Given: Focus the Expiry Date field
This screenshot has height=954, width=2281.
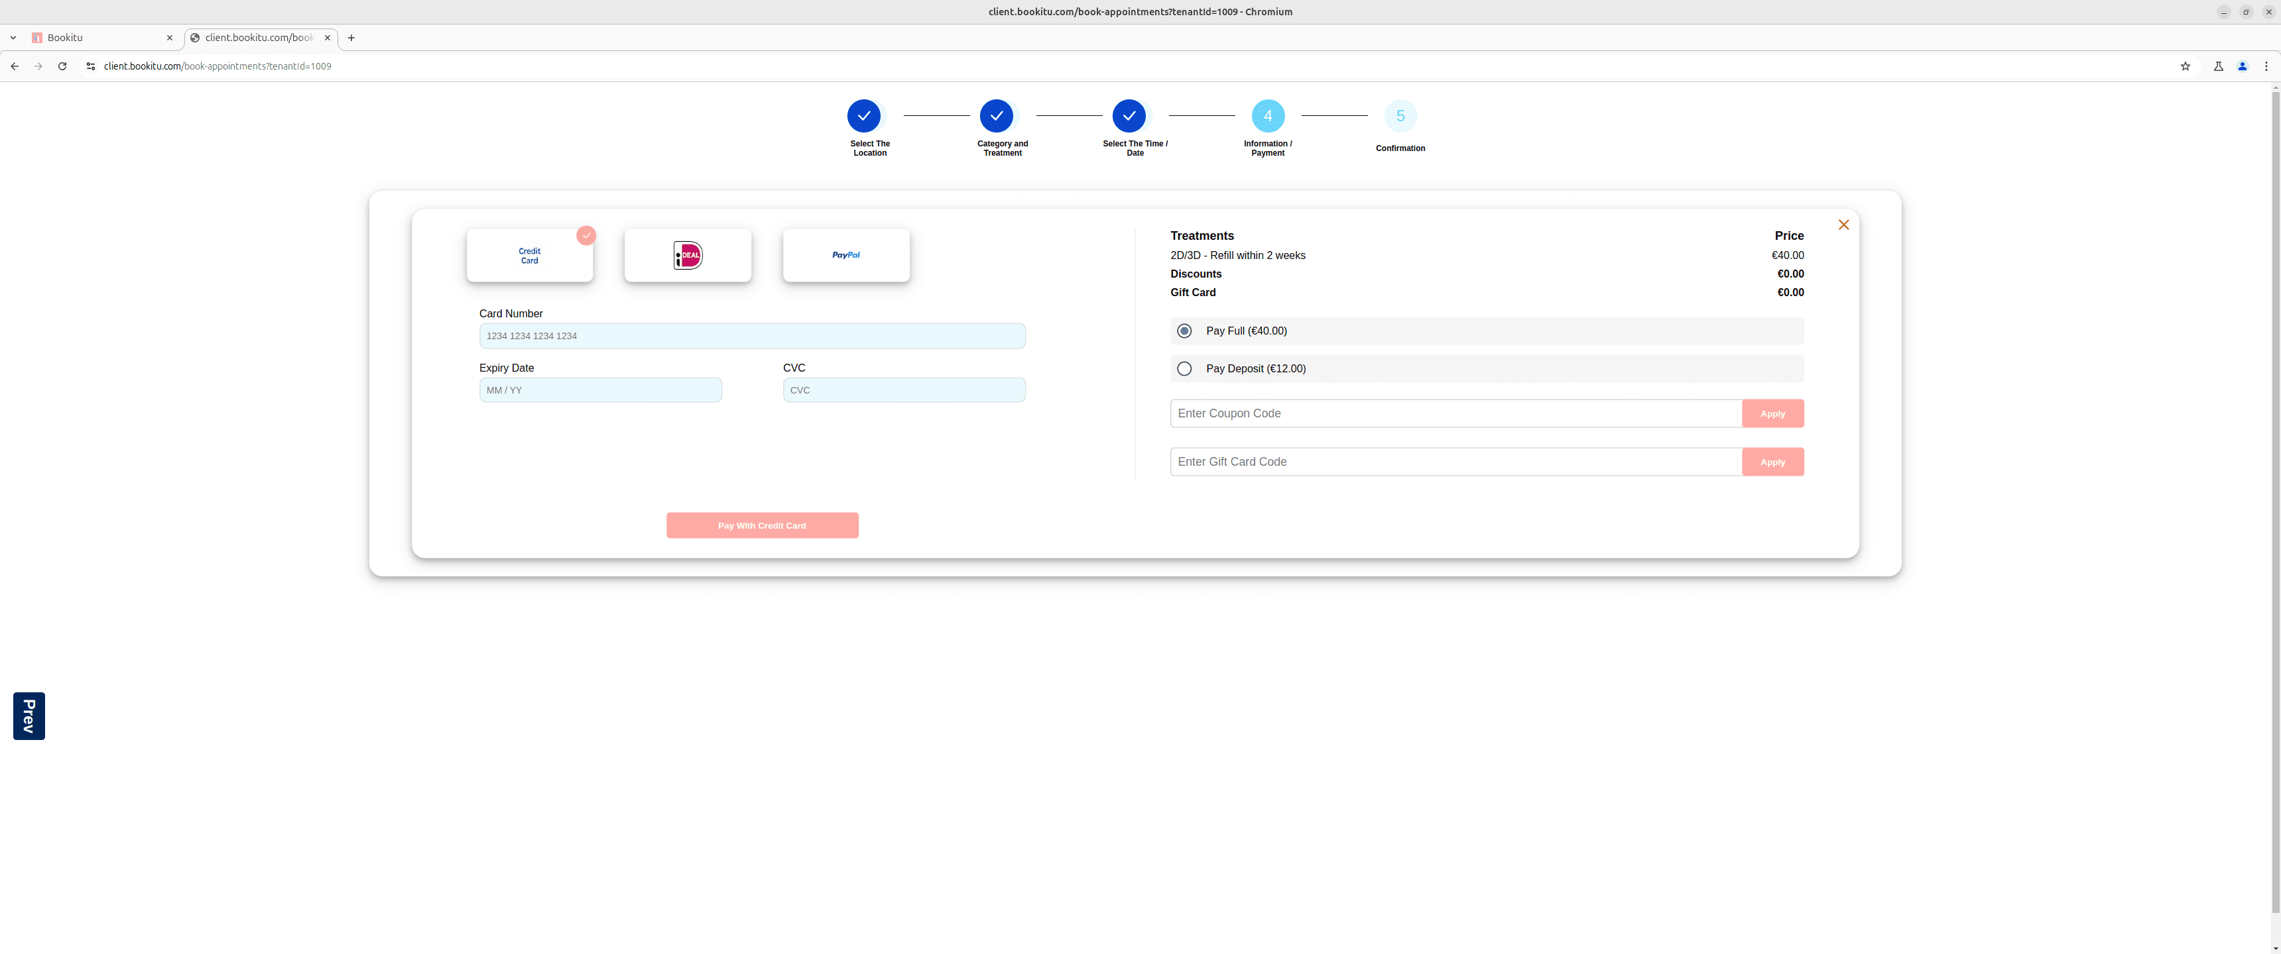Looking at the screenshot, I should coord(600,390).
